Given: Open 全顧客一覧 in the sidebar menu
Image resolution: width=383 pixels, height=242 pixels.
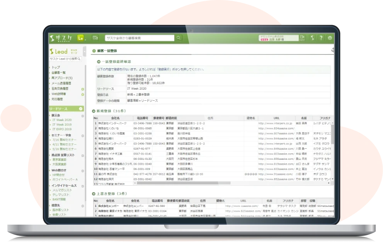Looking at the screenshot, I should (x=59, y=73).
